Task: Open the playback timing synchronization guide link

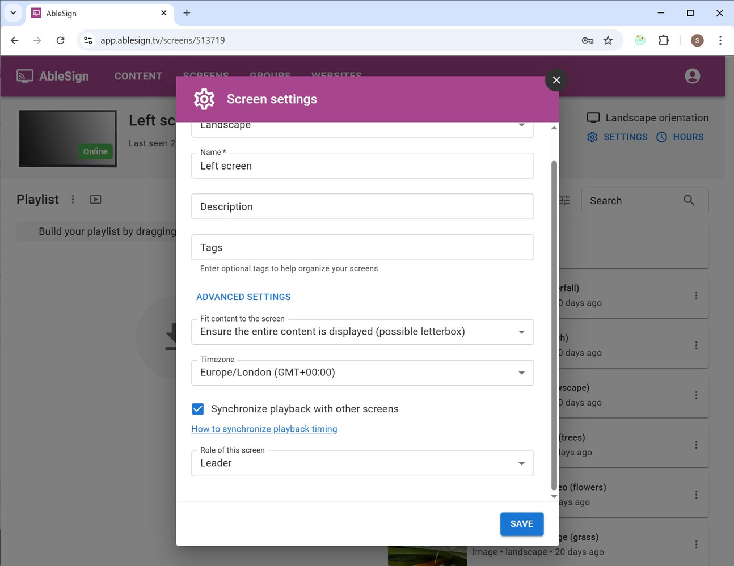Action: click(264, 429)
